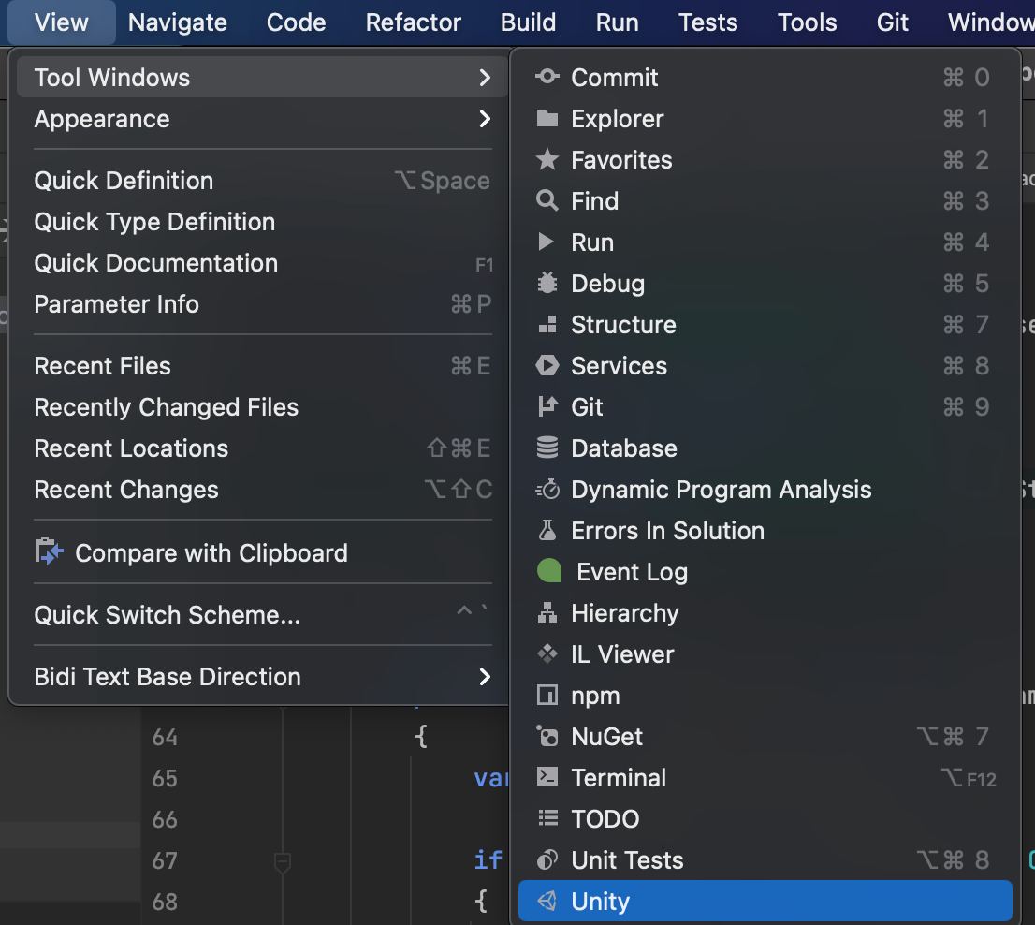1035x925 pixels.
Task: Expand the Tool Windows submenu arrow
Action: 485,78
